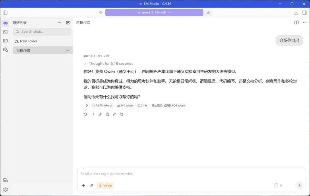Regenerate the assistant response
310x196 pixels.
tap(86, 114)
